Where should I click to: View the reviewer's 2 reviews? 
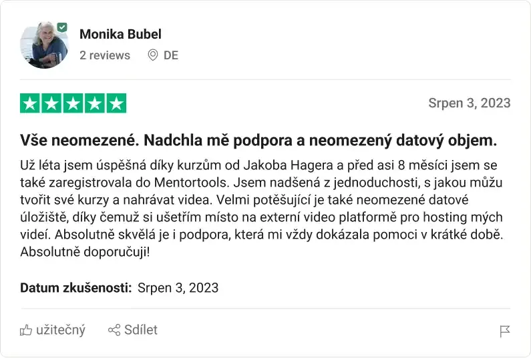[105, 55]
